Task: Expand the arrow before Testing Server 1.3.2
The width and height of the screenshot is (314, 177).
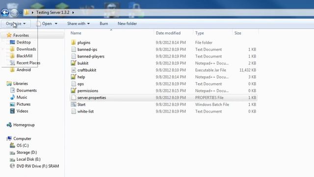Action: tap(32, 13)
